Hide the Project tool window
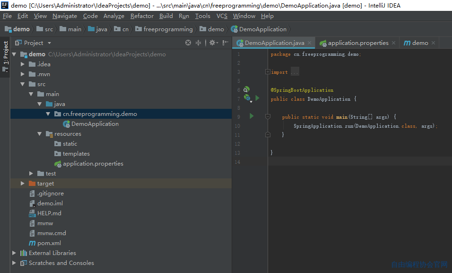 tap(226, 43)
